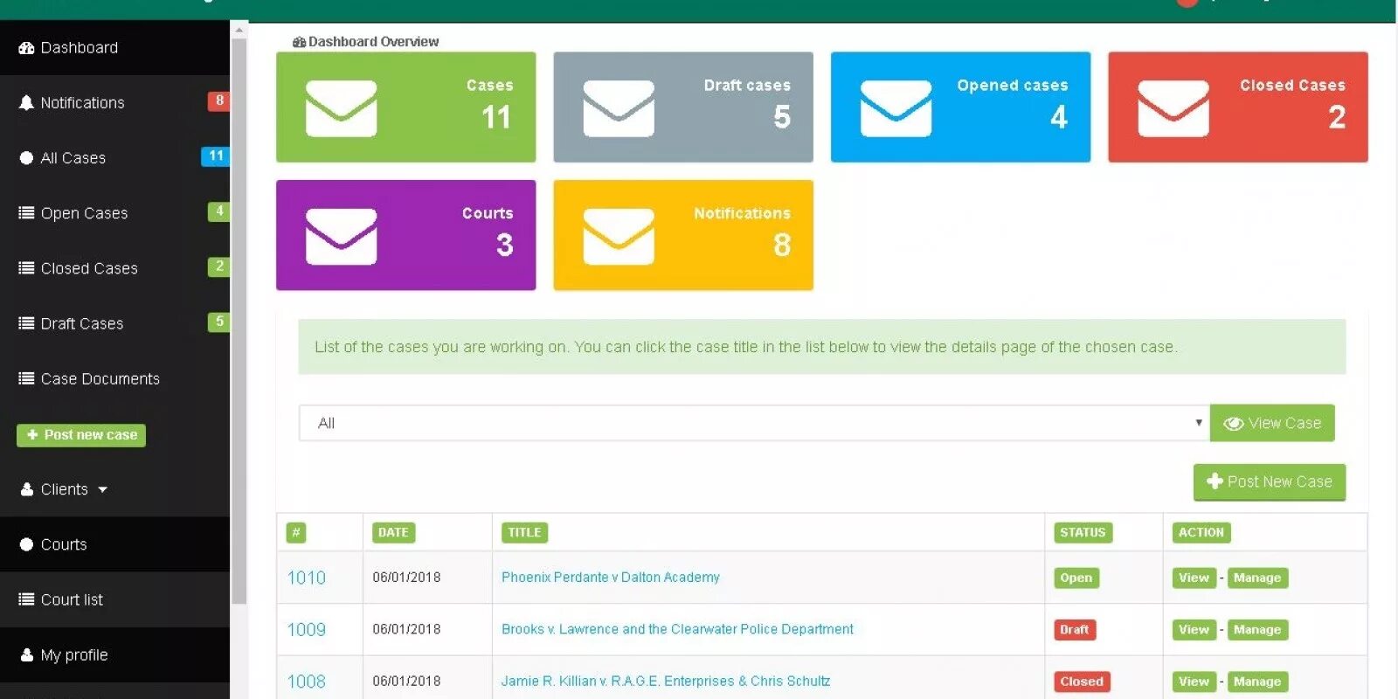Image resolution: width=1398 pixels, height=699 pixels.
Task: Open Court list in the sidebar
Action: coord(114,599)
